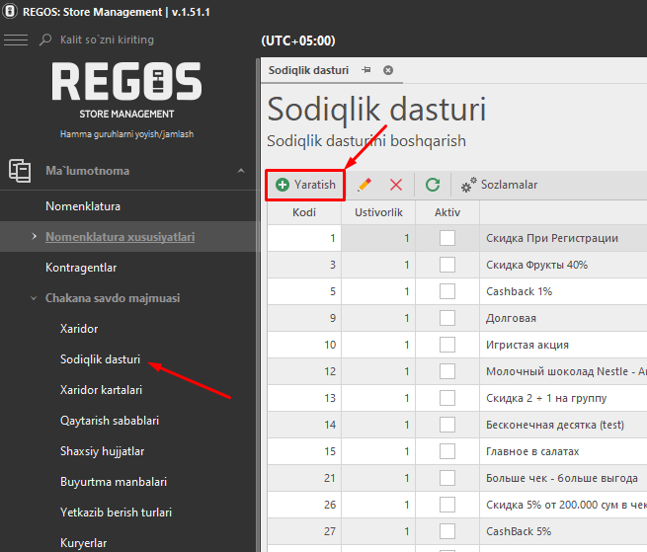The width and height of the screenshot is (647, 552).
Task: Sort by Kodi column header
Action: pyautogui.click(x=304, y=212)
